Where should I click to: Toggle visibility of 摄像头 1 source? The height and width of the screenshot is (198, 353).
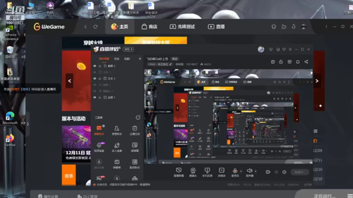point(95,91)
